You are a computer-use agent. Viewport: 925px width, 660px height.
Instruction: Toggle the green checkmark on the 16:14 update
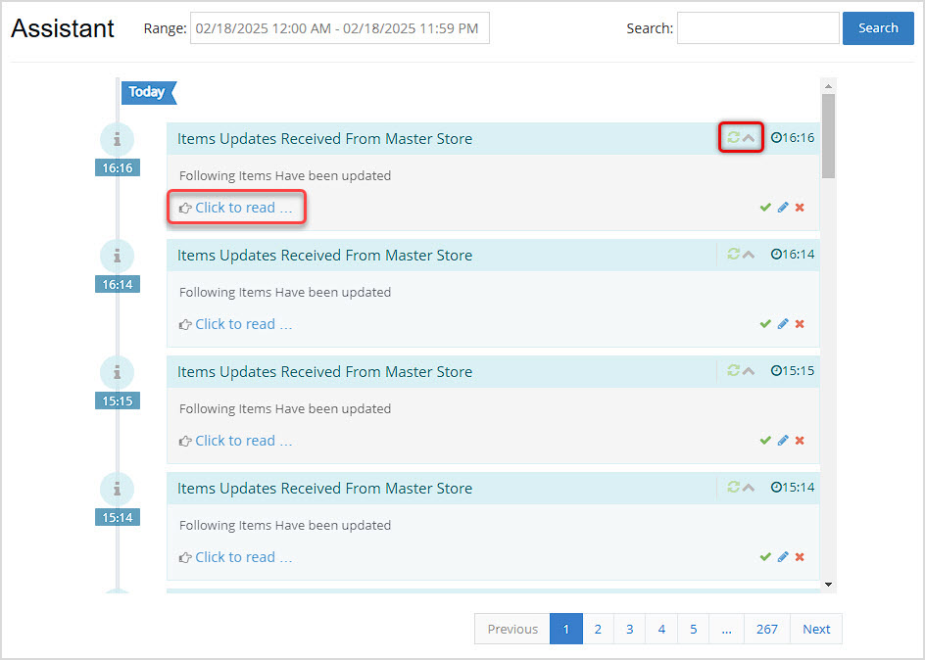coord(766,323)
